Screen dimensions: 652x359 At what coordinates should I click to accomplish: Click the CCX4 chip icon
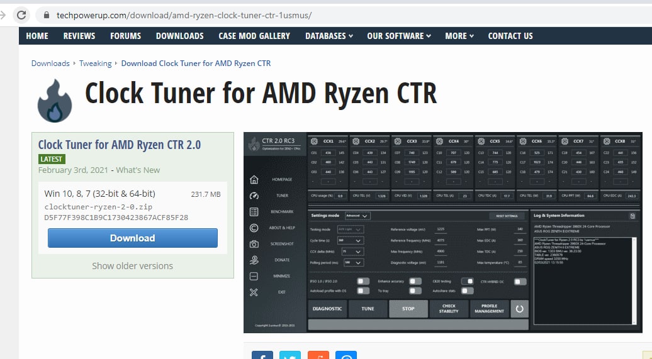(439, 141)
